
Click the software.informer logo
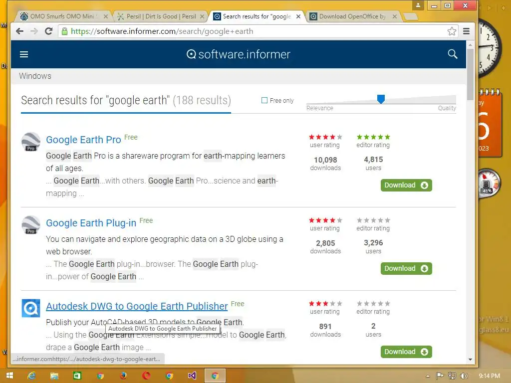pos(238,54)
